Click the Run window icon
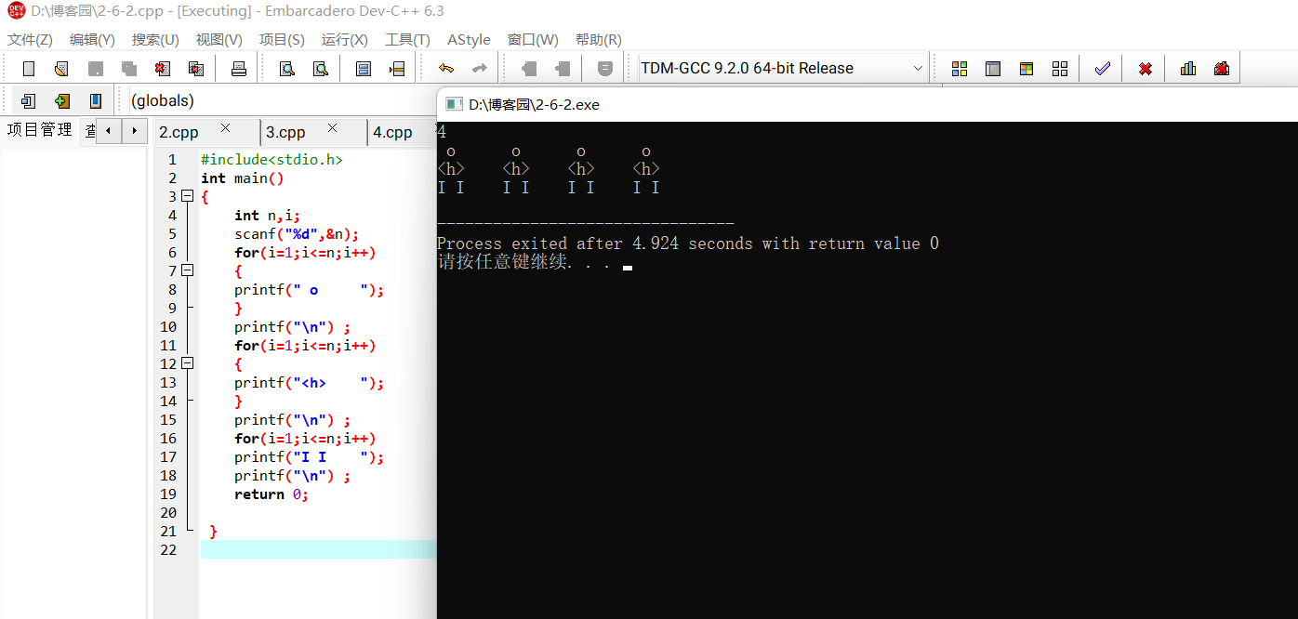The width and height of the screenshot is (1298, 619). pyautogui.click(x=993, y=69)
